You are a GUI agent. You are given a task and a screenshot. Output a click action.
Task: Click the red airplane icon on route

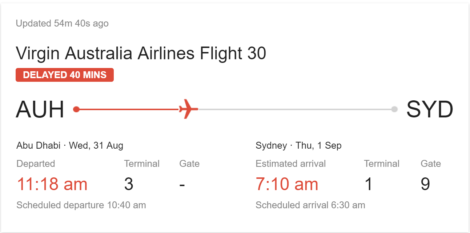188,109
